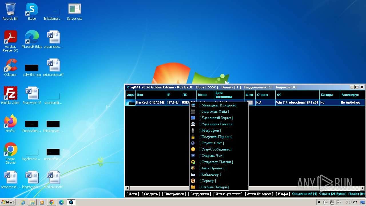This screenshot has height=206, width=366.
Task: Select Микрофон menu entry
Action: [219, 130]
